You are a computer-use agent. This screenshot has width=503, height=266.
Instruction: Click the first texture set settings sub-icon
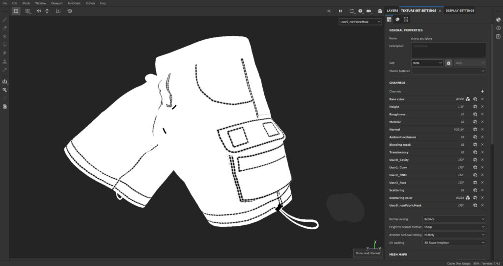coord(389,19)
